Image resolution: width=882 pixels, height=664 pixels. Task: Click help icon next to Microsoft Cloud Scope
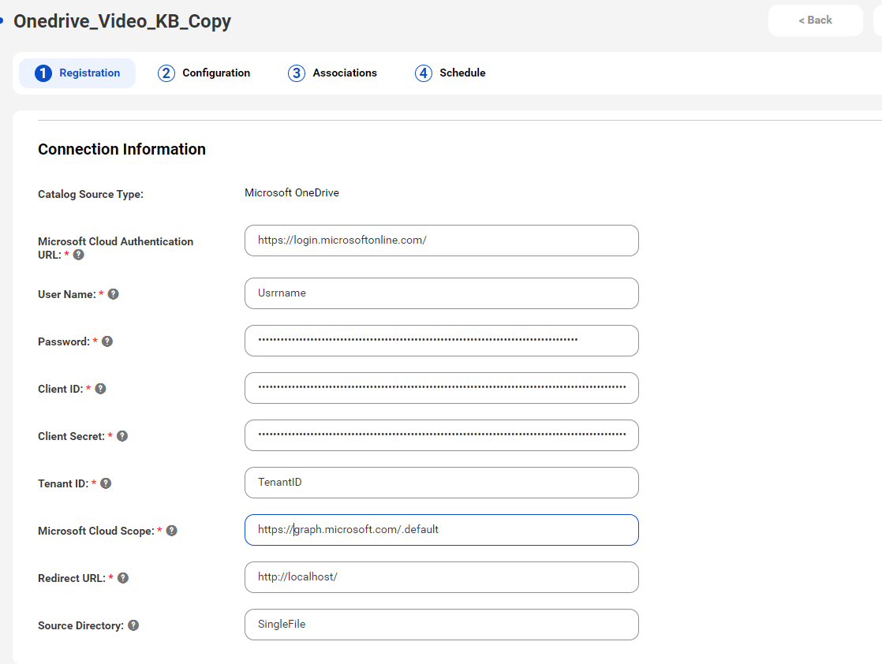171,530
